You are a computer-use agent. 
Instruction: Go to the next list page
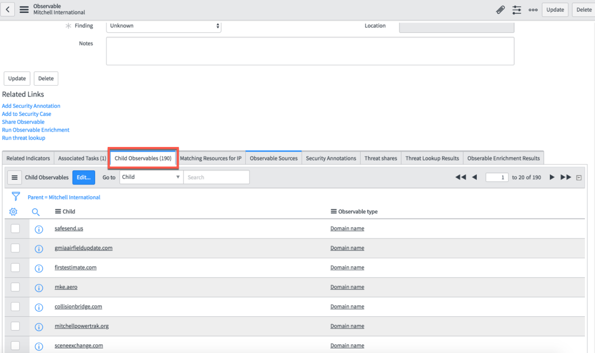[552, 177]
